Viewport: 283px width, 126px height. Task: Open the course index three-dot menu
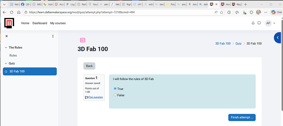coord(53,36)
